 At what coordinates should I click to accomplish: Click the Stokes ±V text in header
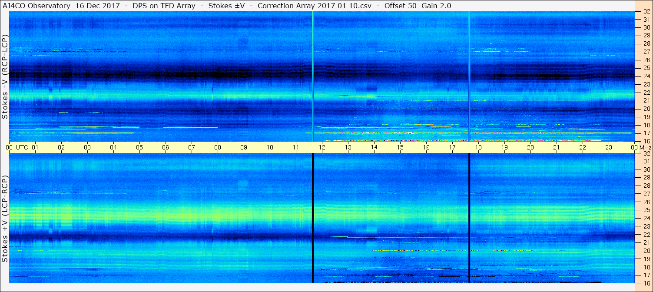[x=226, y=6]
